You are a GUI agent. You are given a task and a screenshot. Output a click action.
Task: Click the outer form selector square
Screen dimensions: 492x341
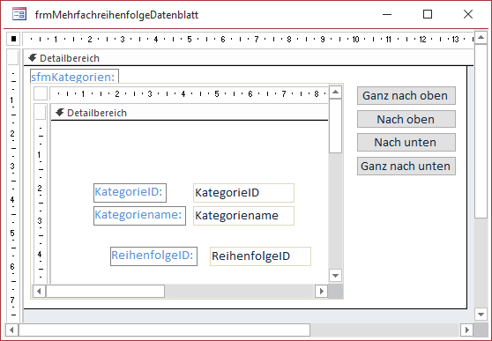point(13,39)
